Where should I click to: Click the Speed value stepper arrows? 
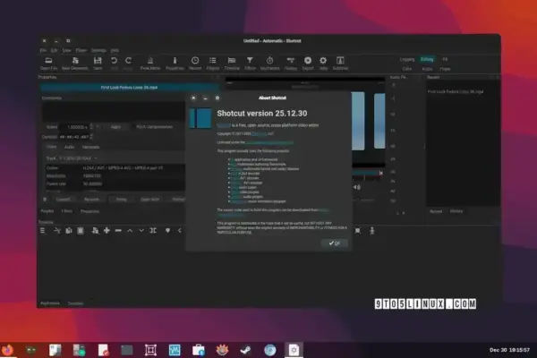(91, 127)
